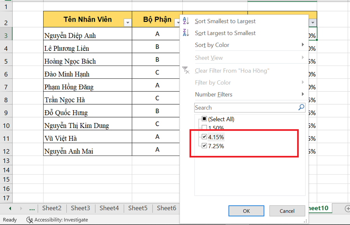Click the Sort Smallest to Largest A-Z icon
350x225 pixels.
(x=186, y=21)
